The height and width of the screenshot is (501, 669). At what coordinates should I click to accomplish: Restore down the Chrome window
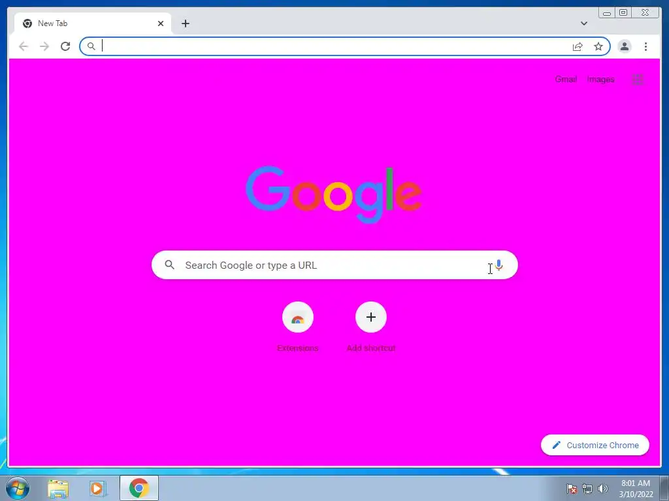[623, 13]
